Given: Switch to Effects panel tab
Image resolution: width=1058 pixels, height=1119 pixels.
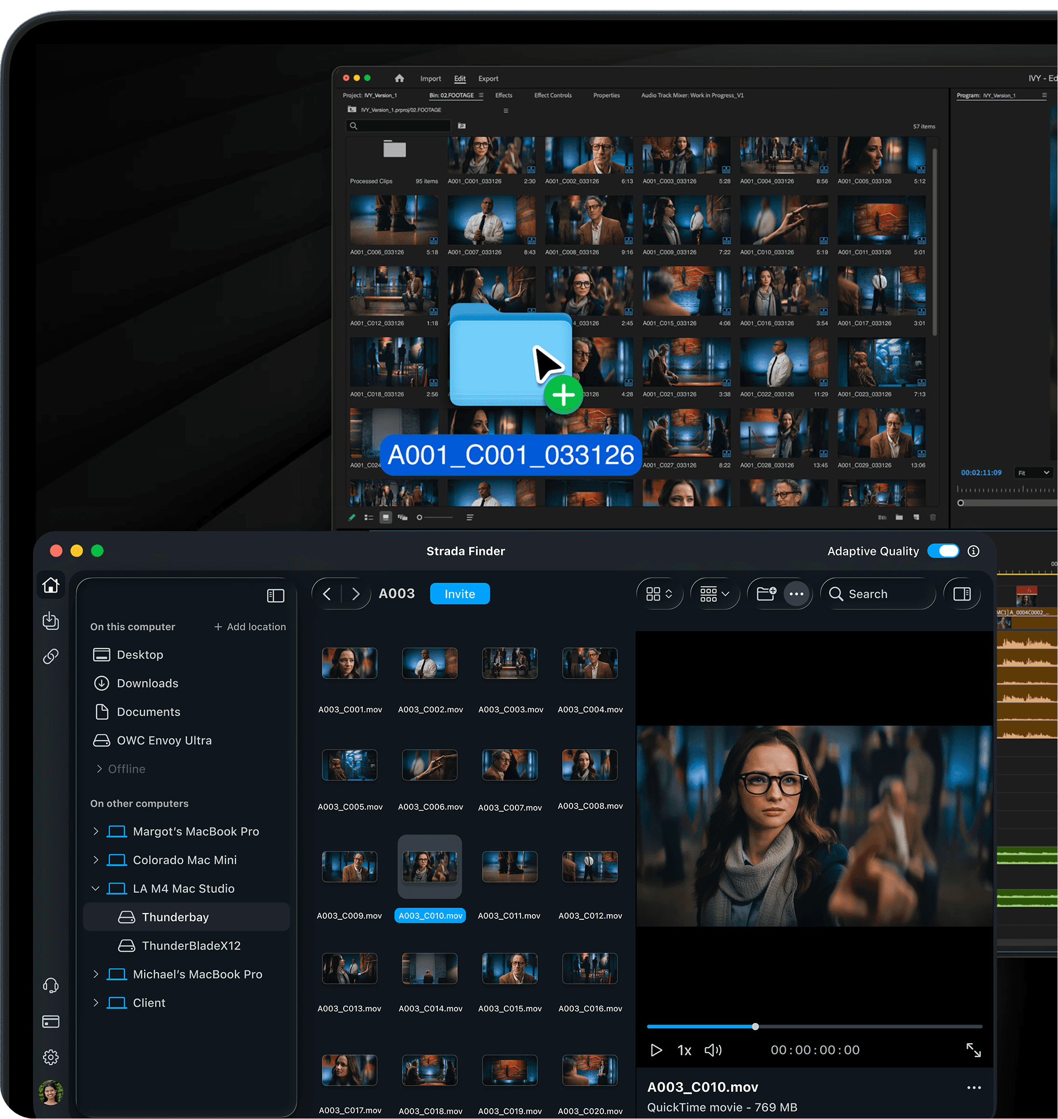Looking at the screenshot, I should point(503,95).
